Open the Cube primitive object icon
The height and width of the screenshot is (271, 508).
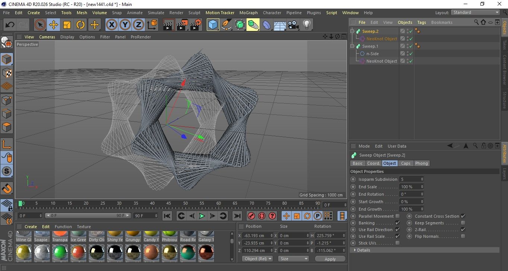click(213, 25)
